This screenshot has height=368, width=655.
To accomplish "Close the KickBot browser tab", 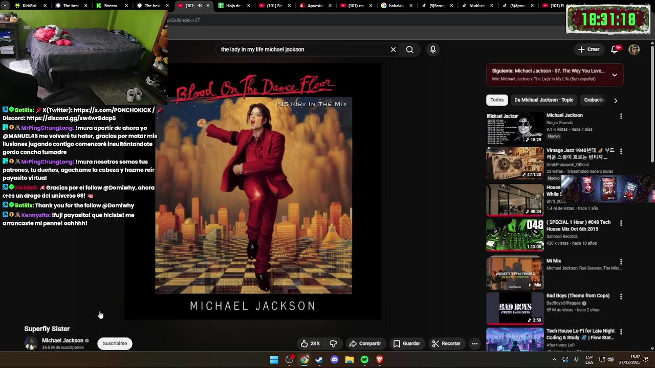I will [x=45, y=6].
